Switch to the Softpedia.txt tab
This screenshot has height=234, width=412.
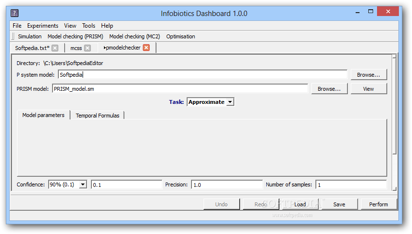coord(33,48)
